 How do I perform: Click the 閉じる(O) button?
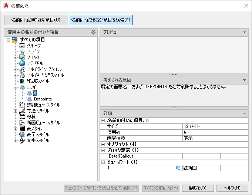(198, 188)
